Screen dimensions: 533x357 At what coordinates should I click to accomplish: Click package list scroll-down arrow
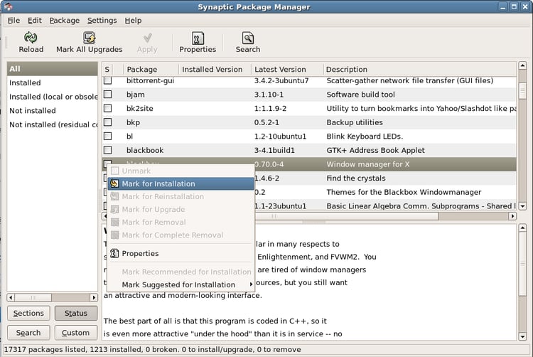(x=522, y=206)
